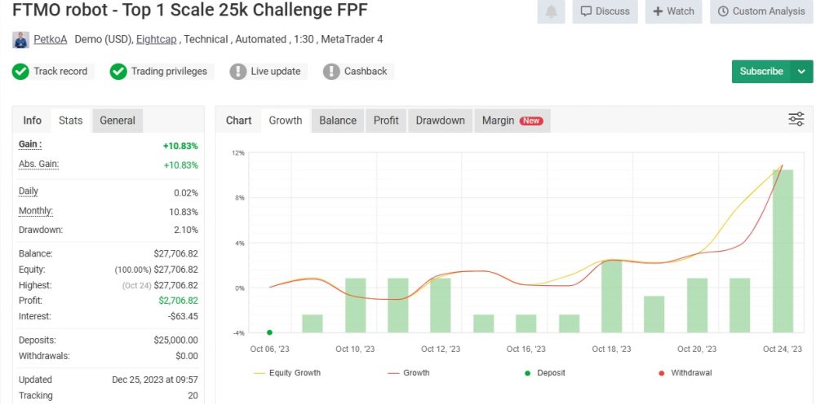Add system to Watch list

point(673,11)
